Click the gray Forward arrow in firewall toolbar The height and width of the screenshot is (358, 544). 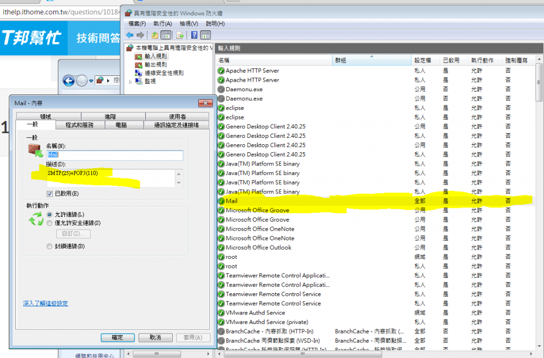(140, 35)
